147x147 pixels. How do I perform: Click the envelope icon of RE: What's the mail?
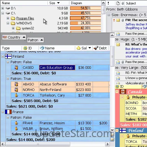pos(118,44)
